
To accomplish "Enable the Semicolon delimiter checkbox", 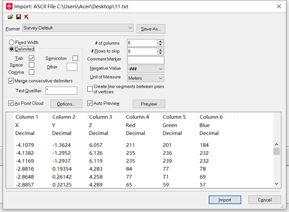I will pyautogui.click(x=75, y=58).
